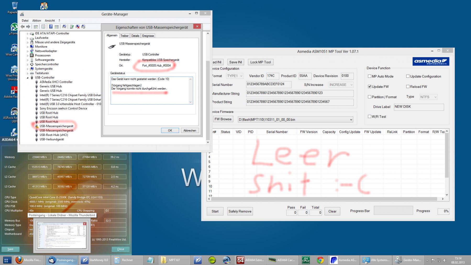
Task: Open the S/N Increase dropdown
Action: click(341, 85)
